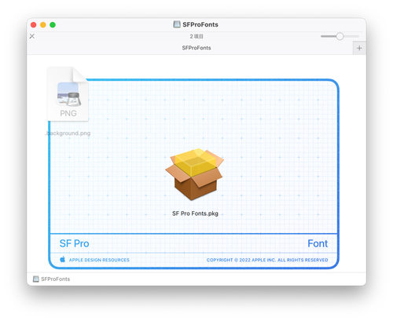Add a new tab with the plus button

pos(359,48)
